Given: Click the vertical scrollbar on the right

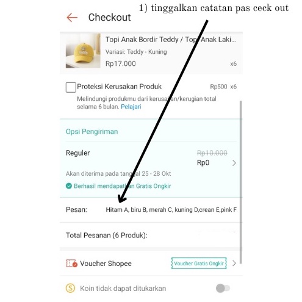Looking at the screenshot, I should point(241,182).
